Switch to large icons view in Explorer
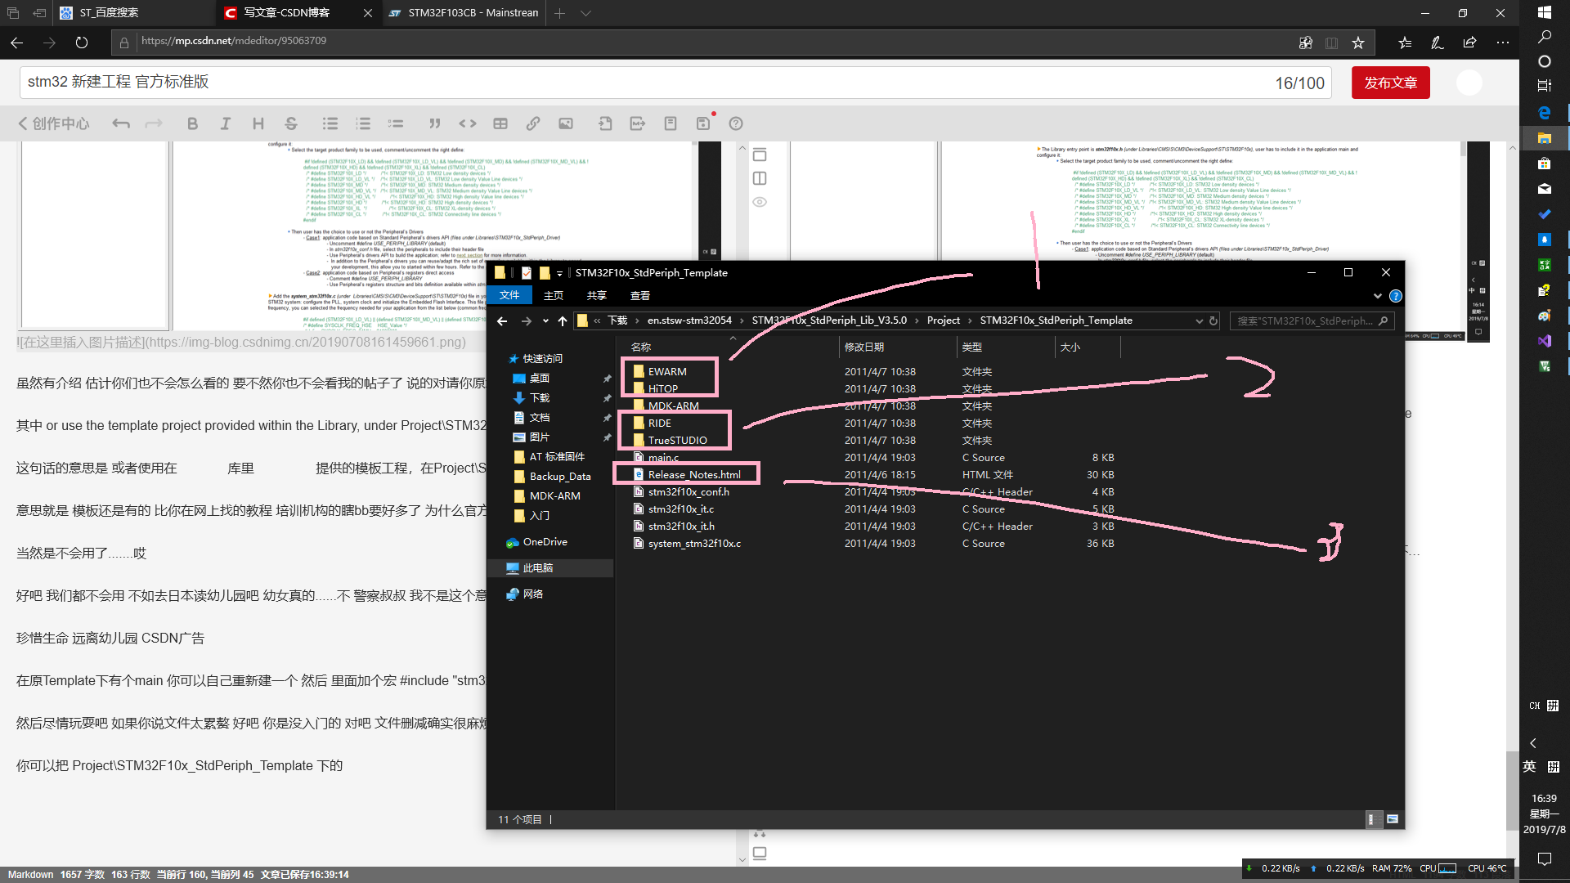Screen dimensions: 1570x883 coord(1393,819)
